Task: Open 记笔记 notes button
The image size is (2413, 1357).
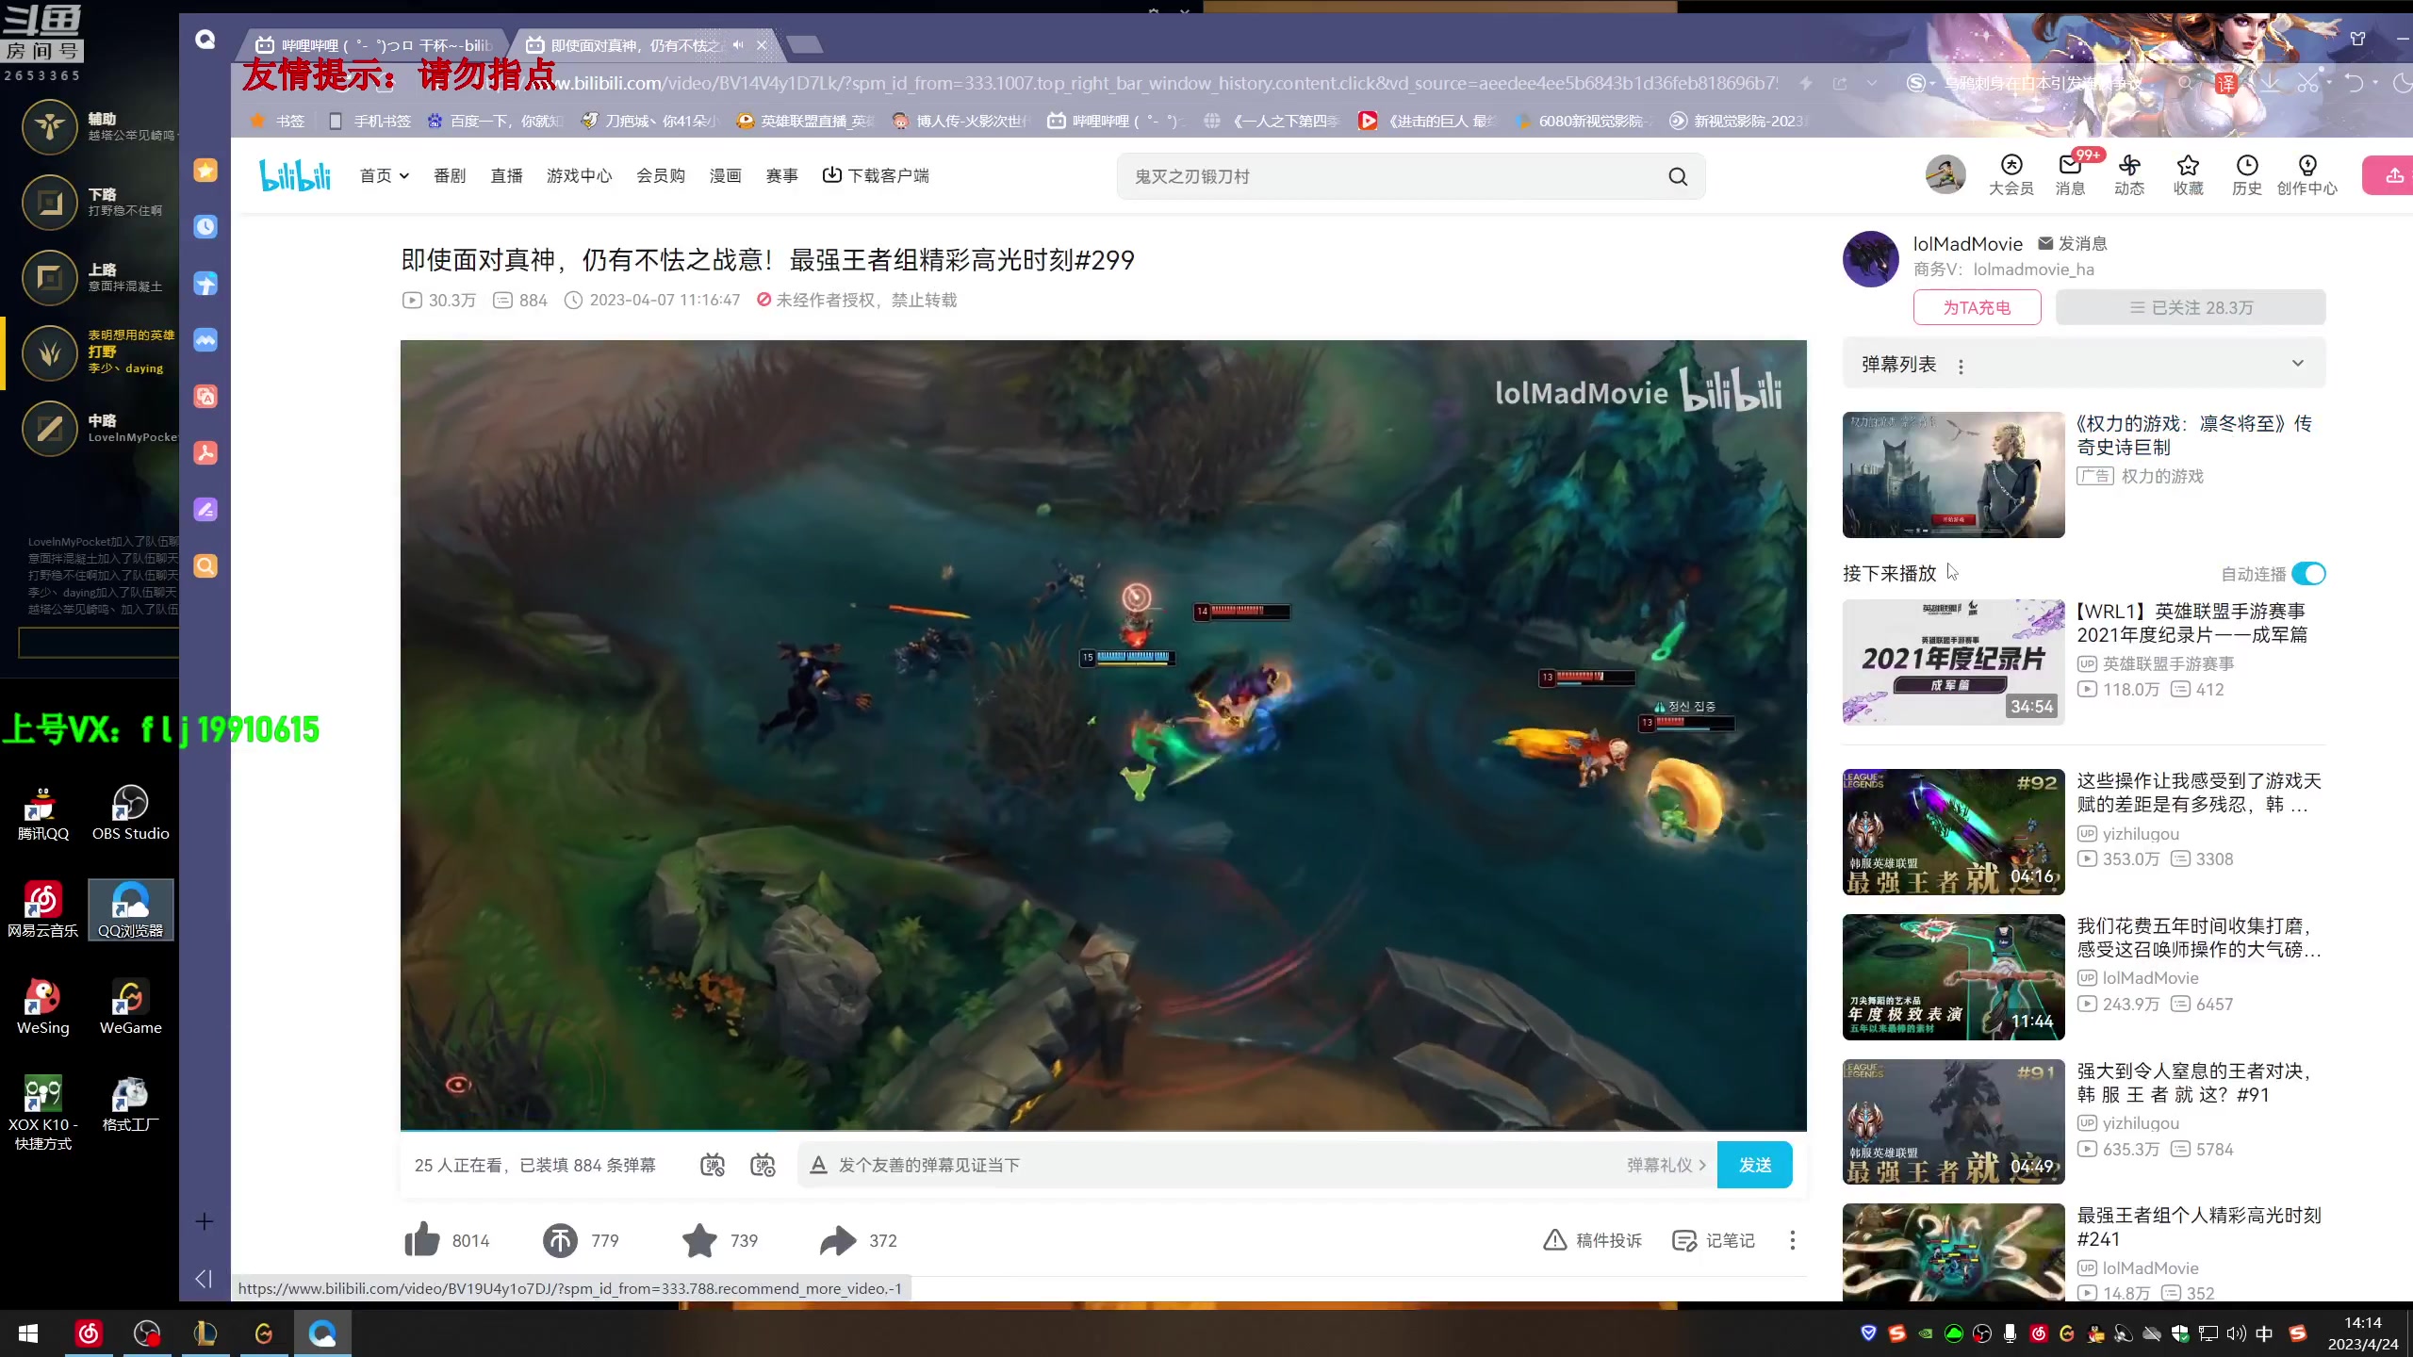Action: 1713,1240
